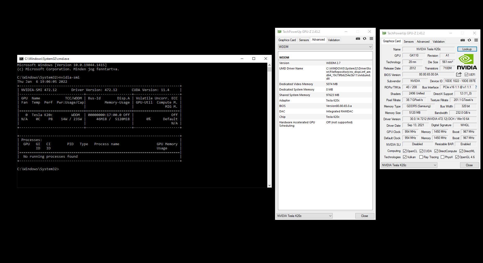Click cmd scrollbar down arrow
The width and height of the screenshot is (483, 263).
(x=269, y=185)
